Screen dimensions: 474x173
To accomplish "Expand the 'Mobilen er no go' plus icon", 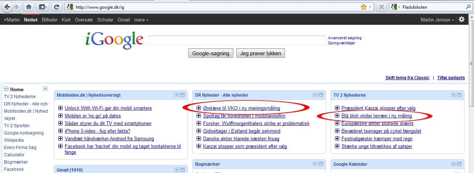I will 60,116.
